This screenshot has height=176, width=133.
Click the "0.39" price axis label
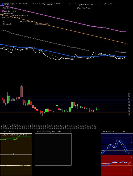coord(129,101)
